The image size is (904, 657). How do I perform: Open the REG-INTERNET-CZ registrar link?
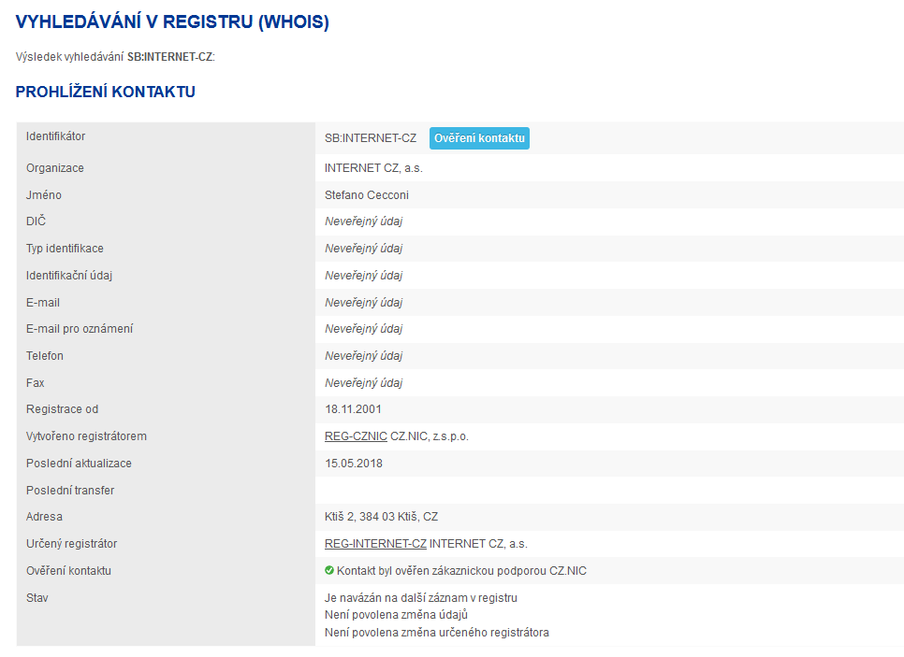375,544
